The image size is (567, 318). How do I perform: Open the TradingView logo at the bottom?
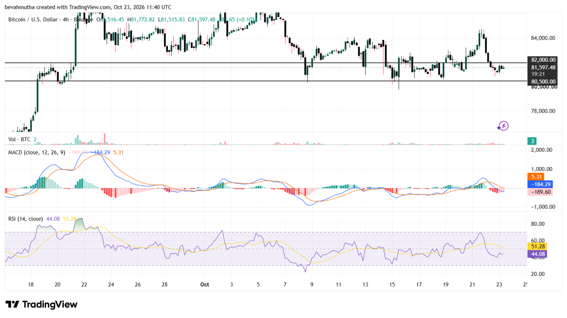[x=41, y=304]
